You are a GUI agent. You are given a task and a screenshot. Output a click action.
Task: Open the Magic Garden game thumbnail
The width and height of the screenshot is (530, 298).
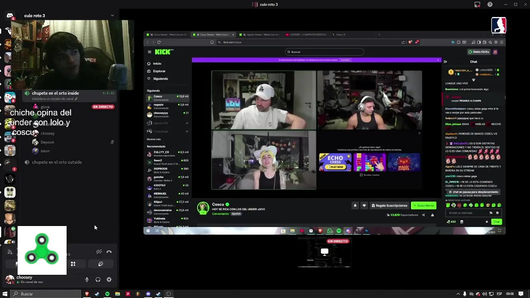(404, 162)
